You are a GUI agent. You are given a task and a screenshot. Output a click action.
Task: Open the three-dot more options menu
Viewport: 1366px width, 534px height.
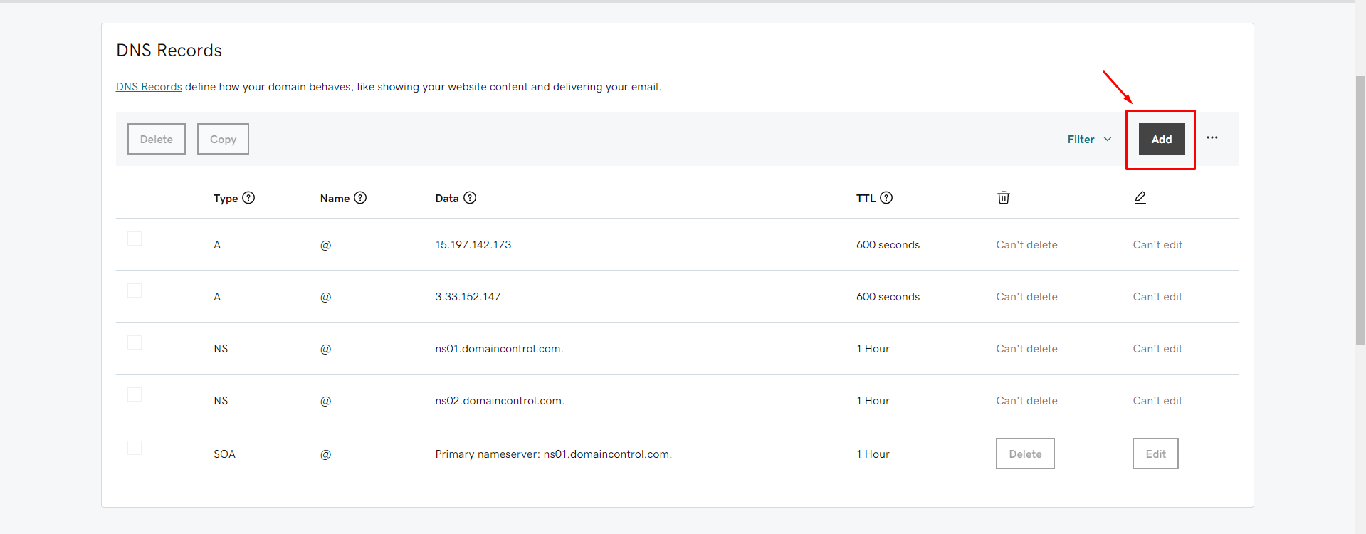pos(1212,138)
